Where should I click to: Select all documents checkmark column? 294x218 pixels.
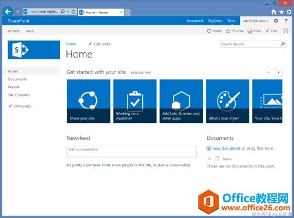tap(209, 159)
